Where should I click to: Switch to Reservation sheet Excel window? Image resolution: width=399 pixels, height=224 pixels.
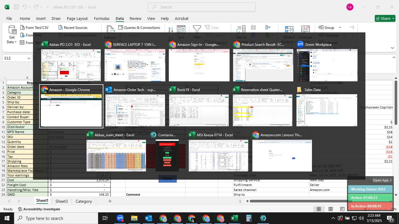[262, 106]
